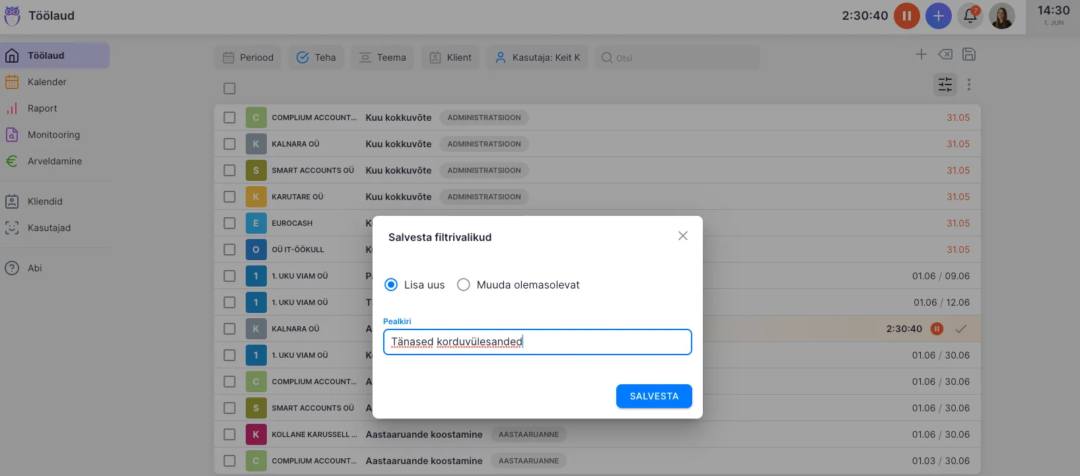Open the Klient filter dropdown
This screenshot has width=1080, height=476.
[x=450, y=57]
